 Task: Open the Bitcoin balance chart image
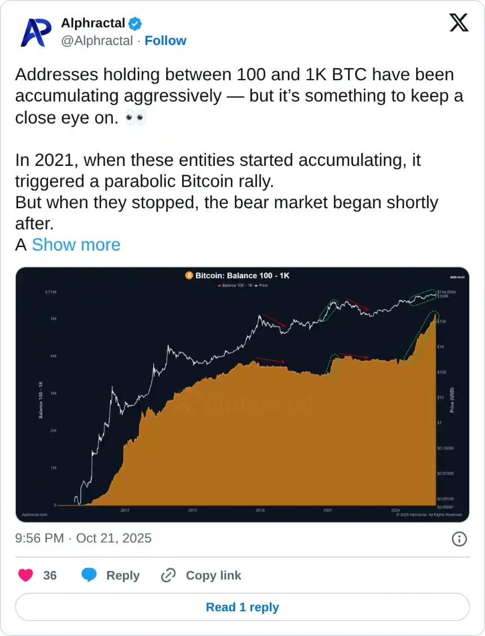pyautogui.click(x=242, y=395)
